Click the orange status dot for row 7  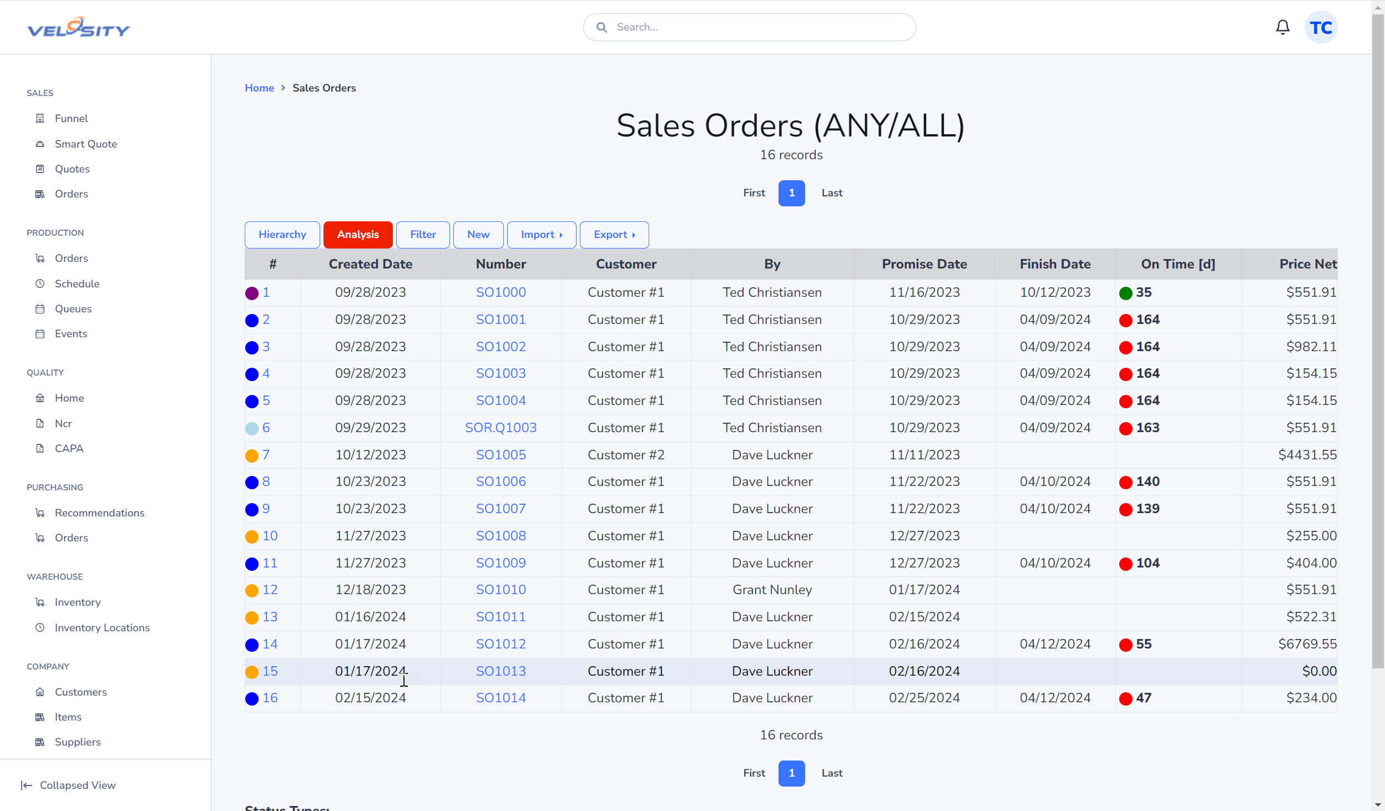point(252,455)
